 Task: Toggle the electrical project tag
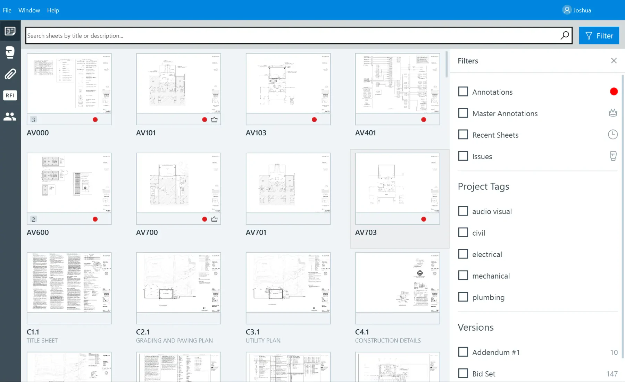pyautogui.click(x=463, y=254)
